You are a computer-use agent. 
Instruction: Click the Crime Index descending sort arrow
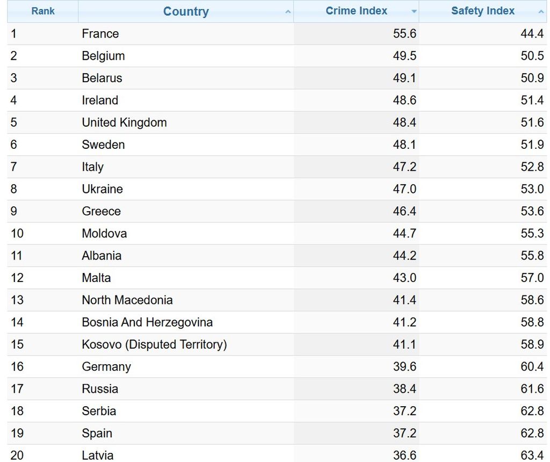point(414,12)
